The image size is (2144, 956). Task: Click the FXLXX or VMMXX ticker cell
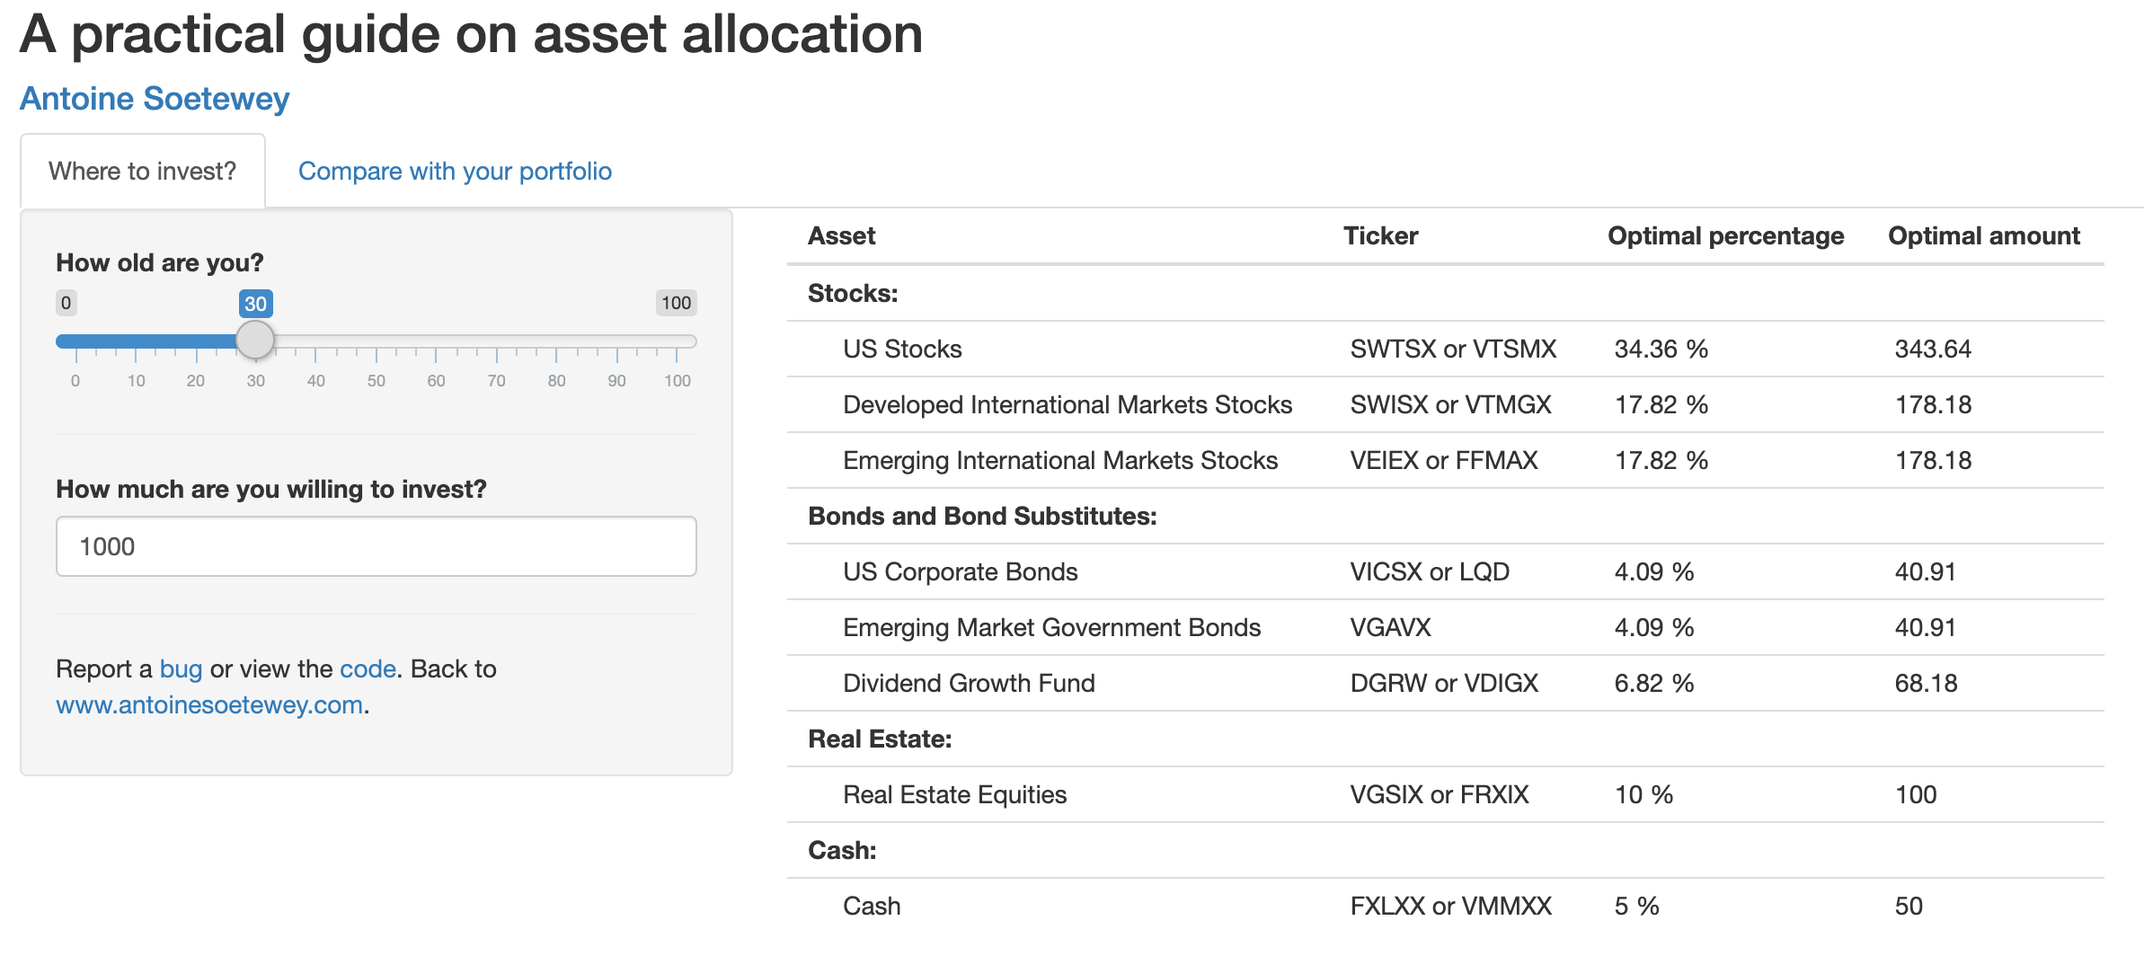(1450, 906)
